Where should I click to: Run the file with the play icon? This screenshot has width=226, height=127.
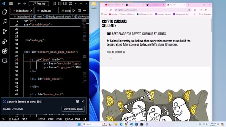click(x=74, y=11)
